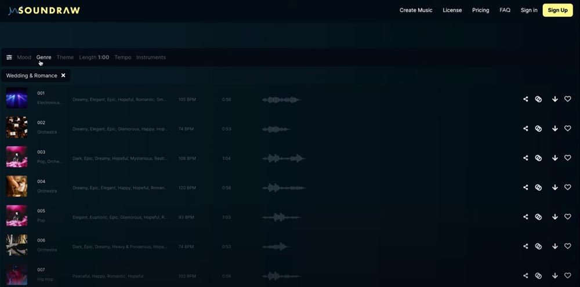The width and height of the screenshot is (580, 287).
Task: Open the Pricing page
Action: 480,10
